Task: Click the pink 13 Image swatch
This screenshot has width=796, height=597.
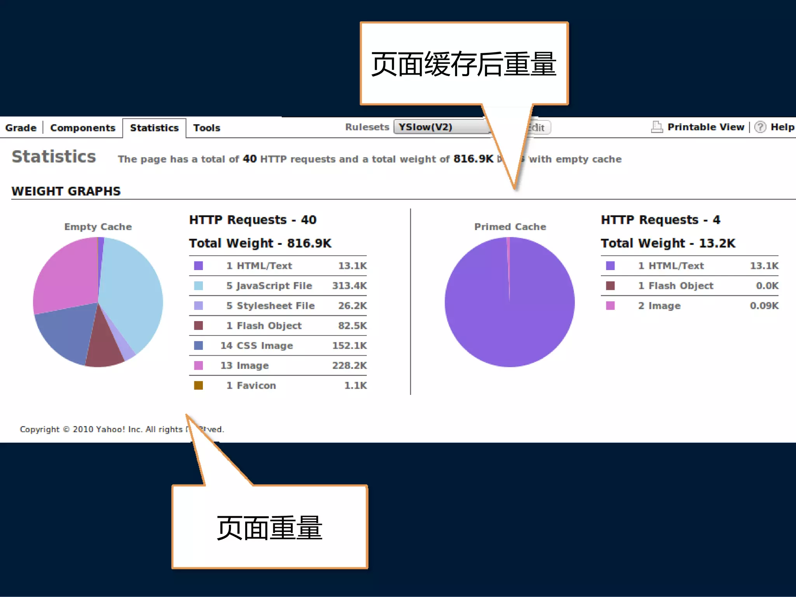Action: tap(198, 365)
